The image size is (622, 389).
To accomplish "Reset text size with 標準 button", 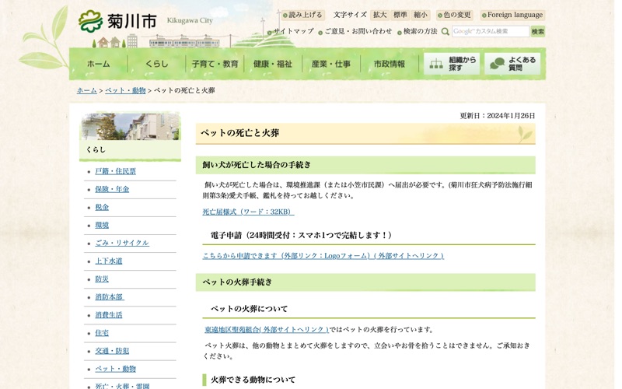I will click(400, 15).
